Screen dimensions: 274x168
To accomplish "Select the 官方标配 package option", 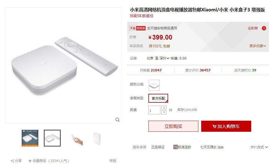I will tap(158, 98).
